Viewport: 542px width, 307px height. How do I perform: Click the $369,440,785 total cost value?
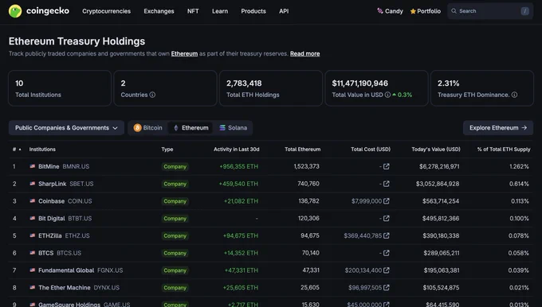[363, 235]
